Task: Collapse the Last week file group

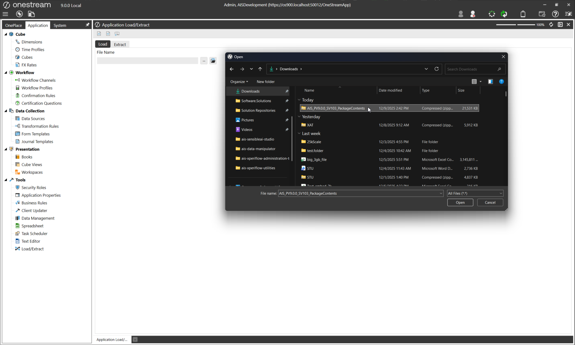Action: click(x=299, y=134)
